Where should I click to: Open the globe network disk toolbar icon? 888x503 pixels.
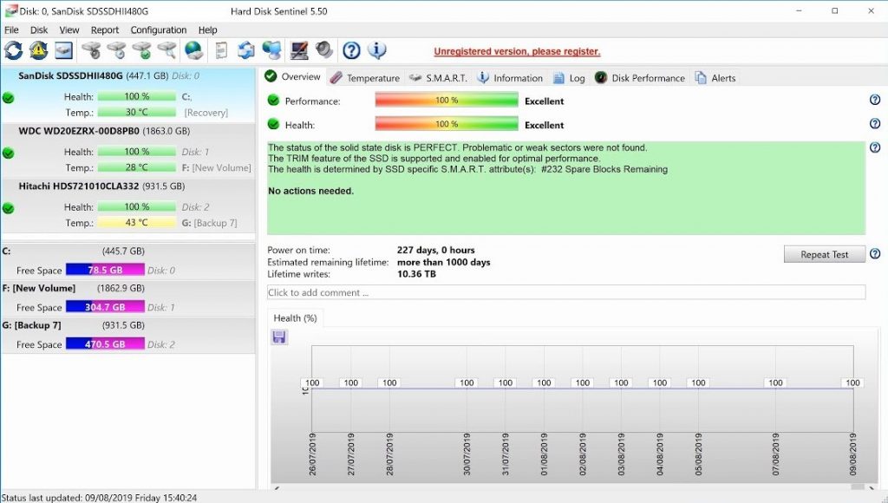(192, 50)
